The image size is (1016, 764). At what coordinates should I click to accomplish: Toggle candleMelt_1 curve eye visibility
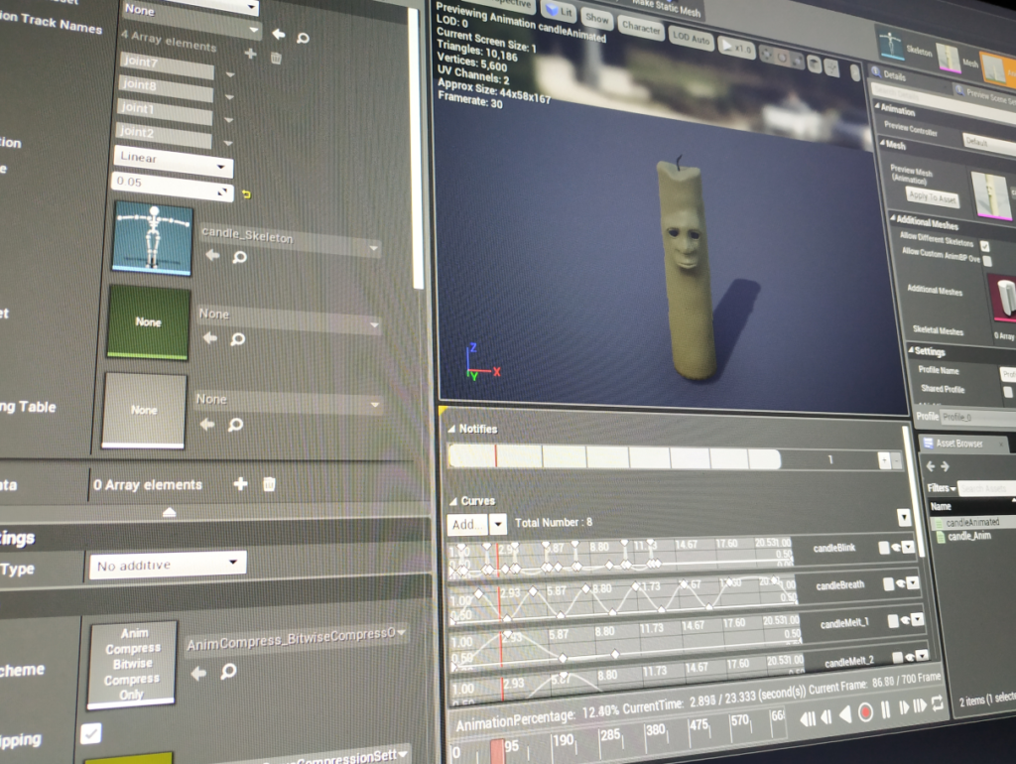pos(905,621)
